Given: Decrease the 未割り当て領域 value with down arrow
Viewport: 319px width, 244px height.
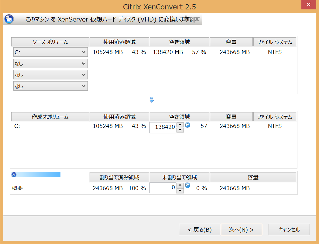Looking at the screenshot, I should point(180,191).
